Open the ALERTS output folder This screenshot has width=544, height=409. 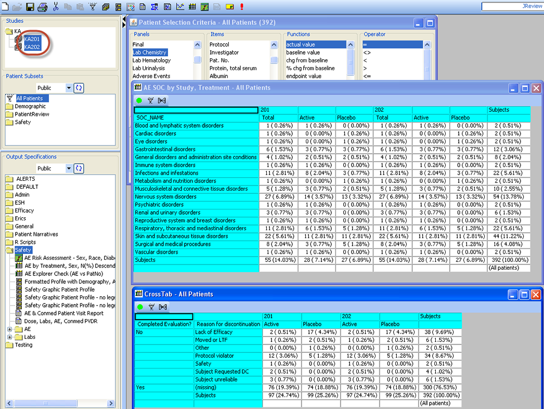pos(25,179)
